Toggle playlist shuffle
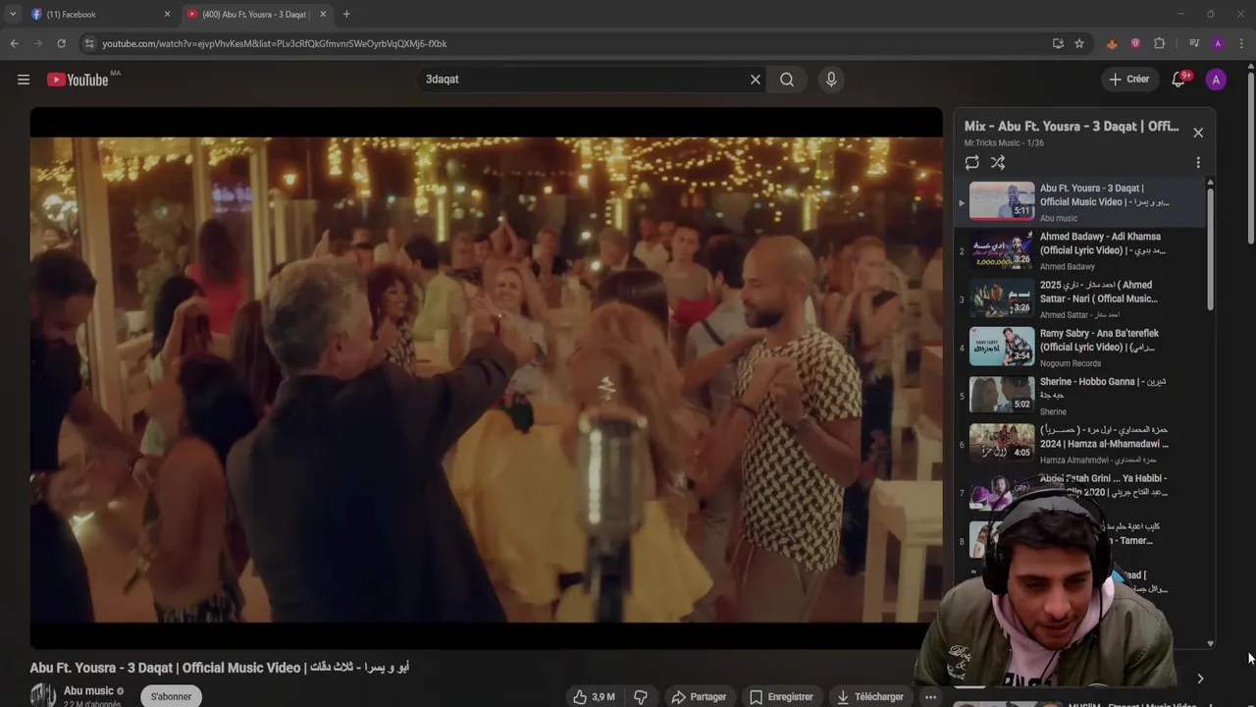1256x707 pixels. pyautogui.click(x=998, y=163)
